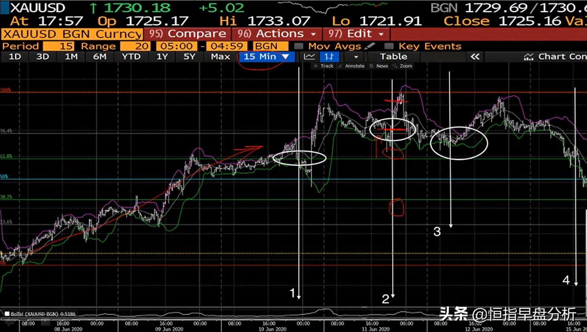Open the 96) Actions dropdown
The image size is (587, 332).
coord(277,34)
